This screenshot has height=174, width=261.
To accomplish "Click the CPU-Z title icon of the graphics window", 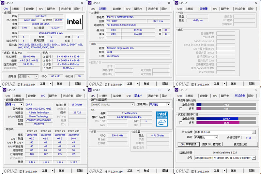I will point(90,90).
